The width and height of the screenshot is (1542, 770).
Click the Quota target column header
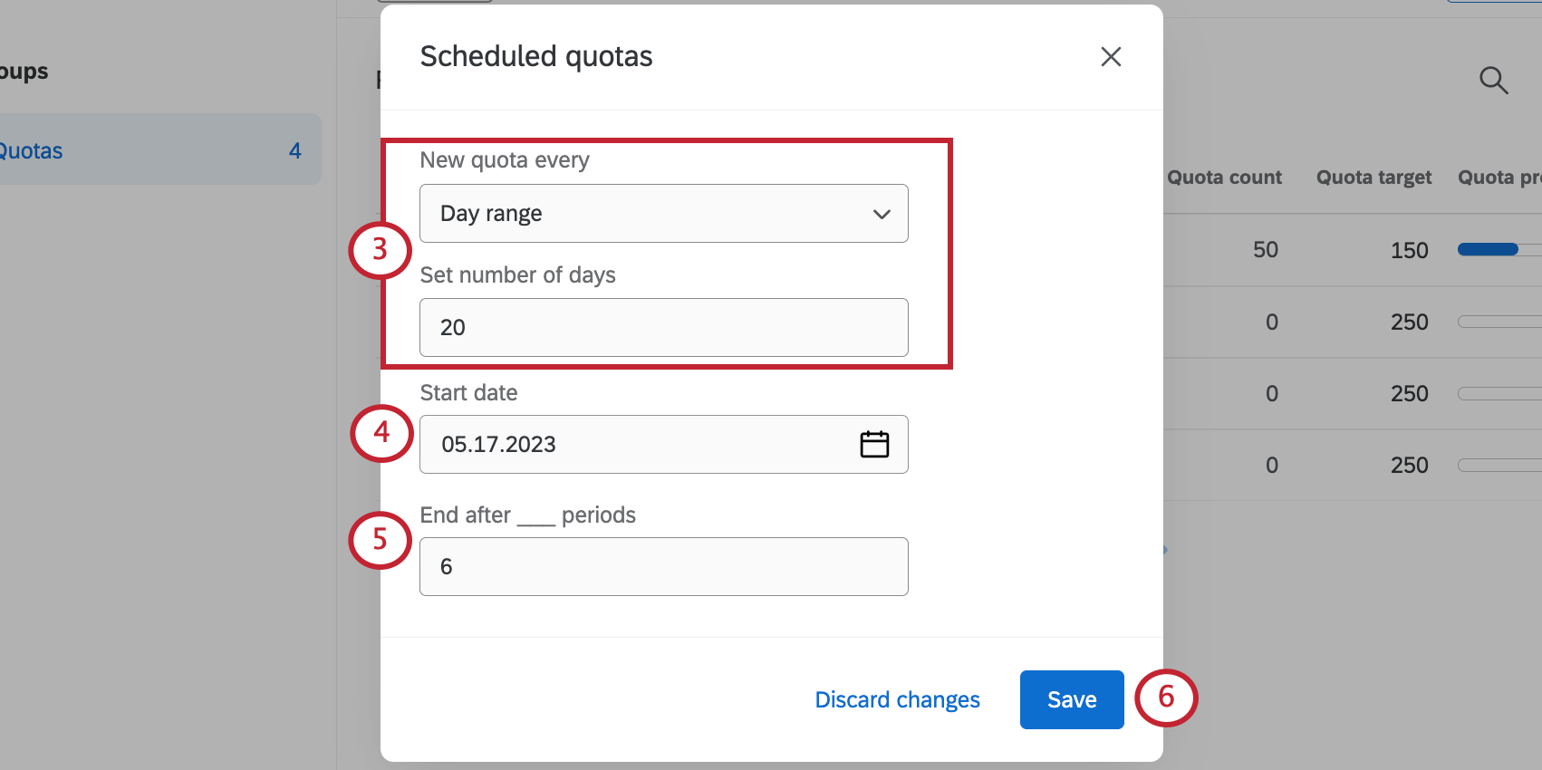tap(1373, 178)
